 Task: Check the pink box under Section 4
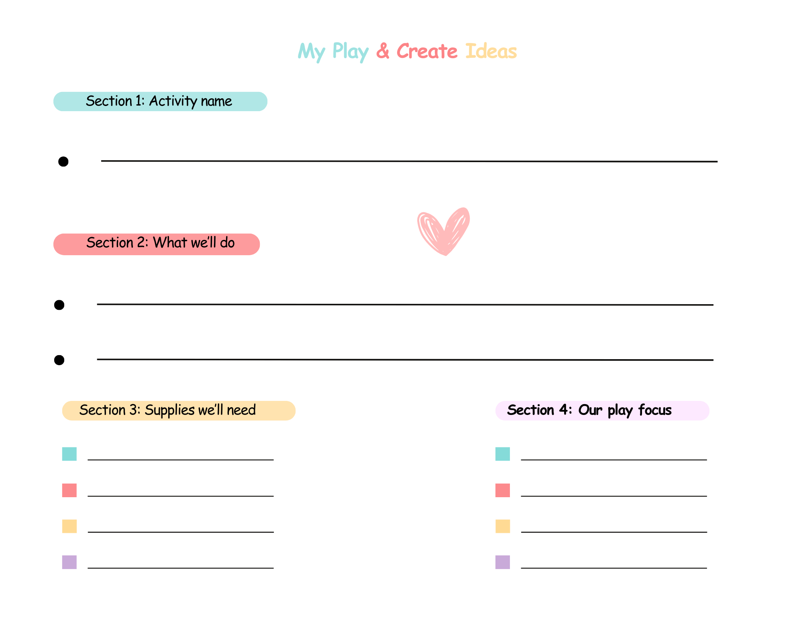coord(503,490)
